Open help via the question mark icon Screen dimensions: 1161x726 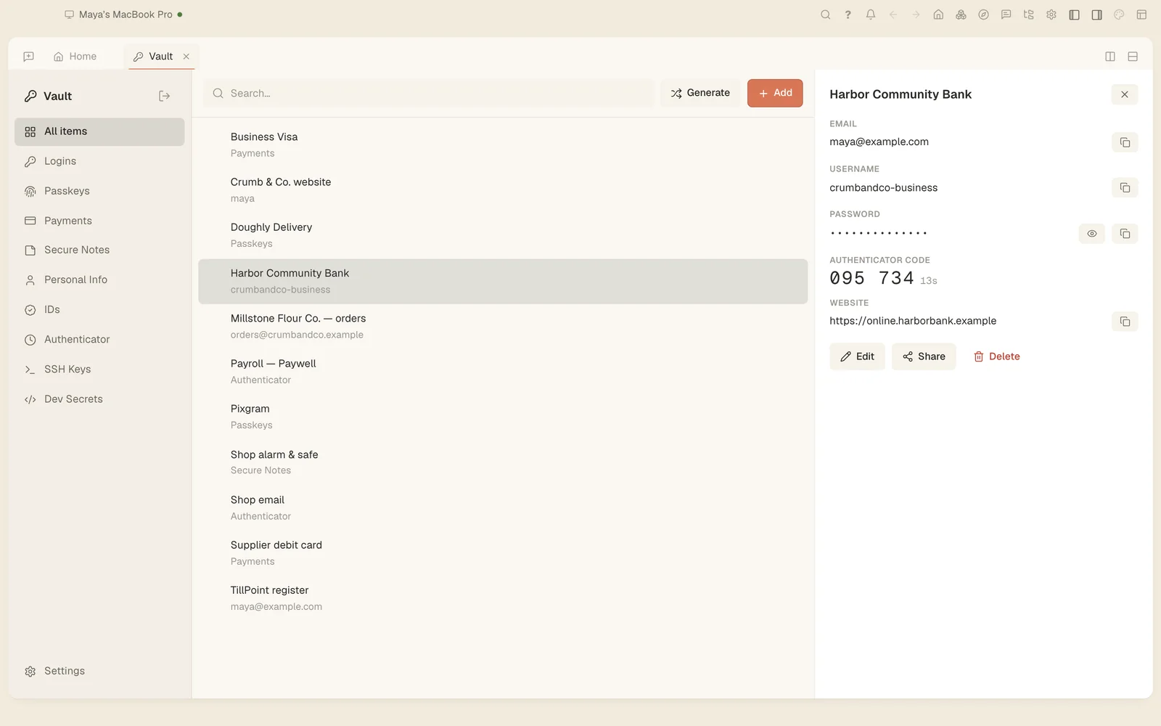pos(848,15)
